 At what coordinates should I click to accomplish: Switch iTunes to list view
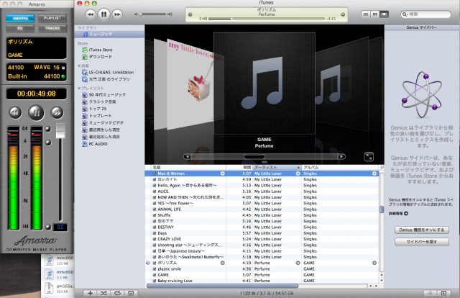click(366, 14)
